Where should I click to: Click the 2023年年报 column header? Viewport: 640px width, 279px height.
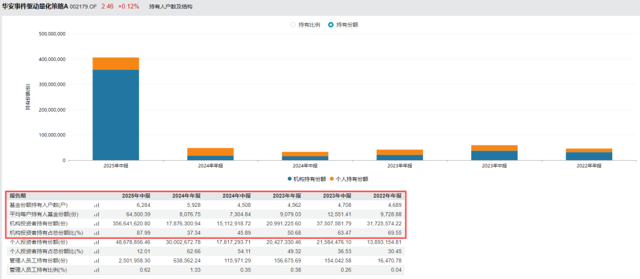[287, 196]
